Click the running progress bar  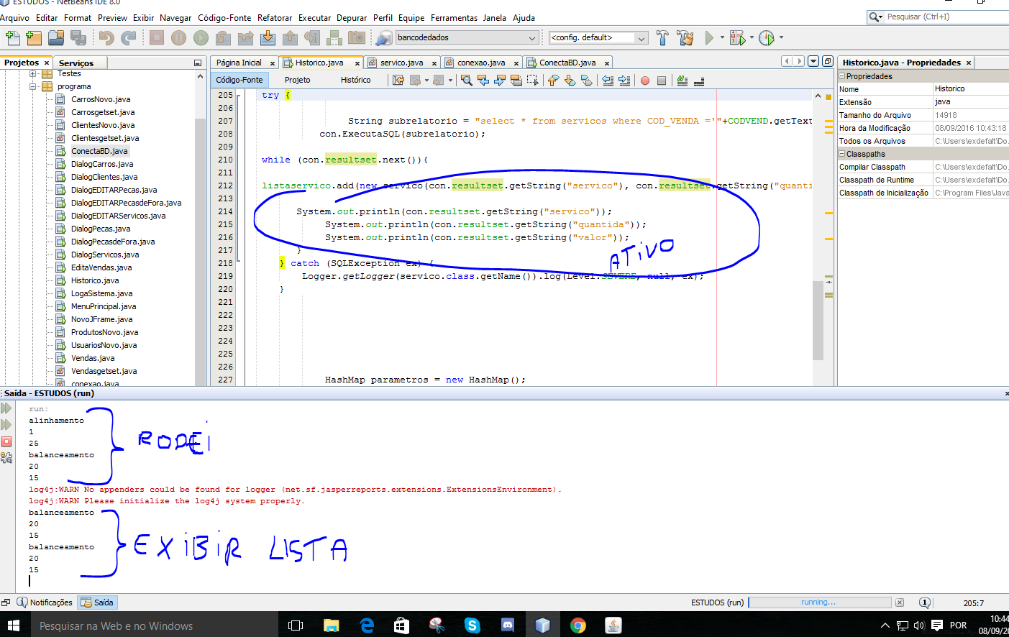[x=819, y=602]
